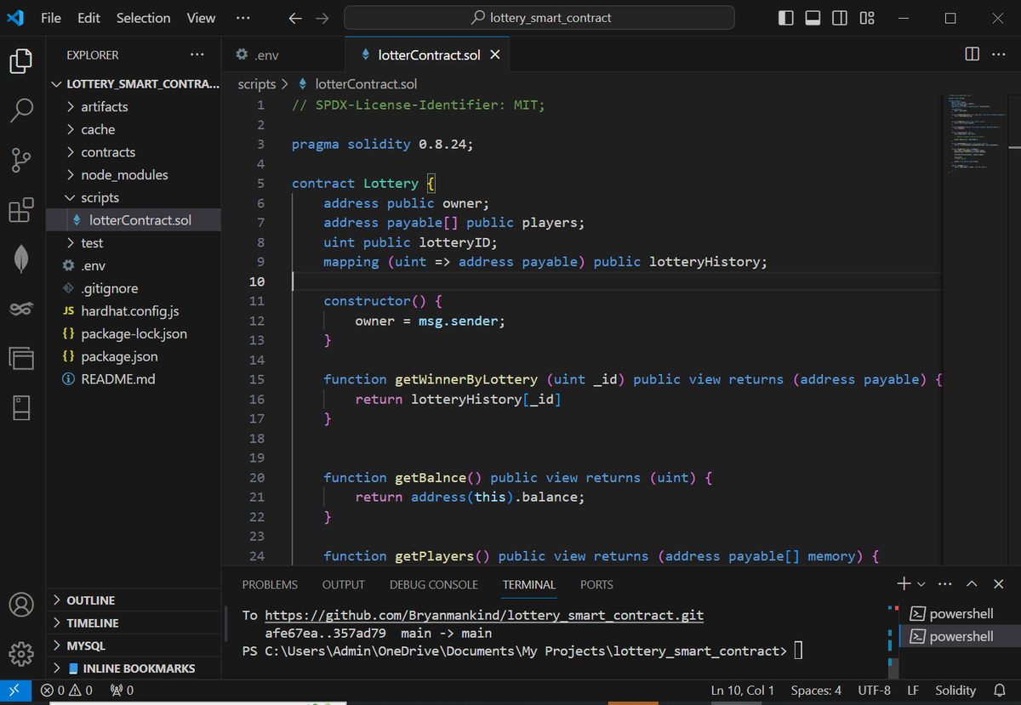This screenshot has width=1021, height=705.
Task: Create a new terminal with plus icon
Action: (x=904, y=583)
